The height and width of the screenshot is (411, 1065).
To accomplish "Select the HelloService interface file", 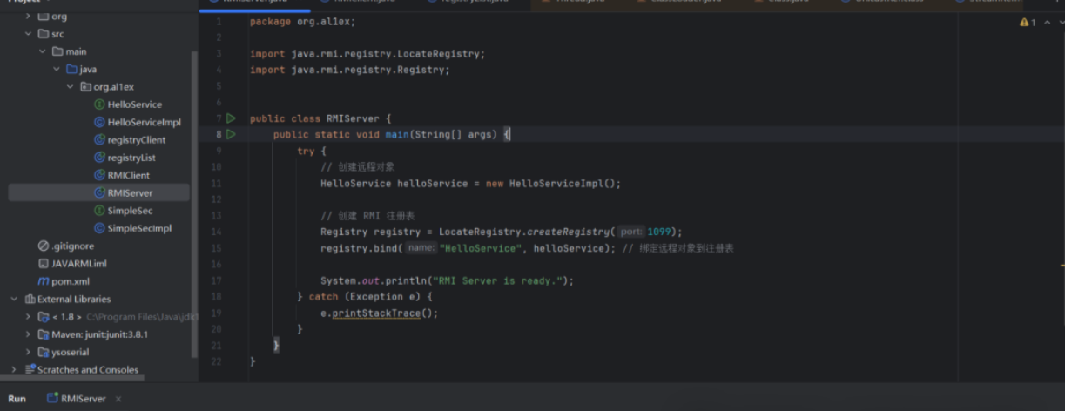I will 135,104.
